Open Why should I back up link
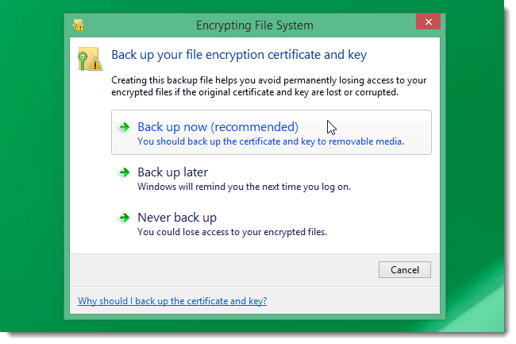This screenshot has height=344, width=516. (x=171, y=301)
